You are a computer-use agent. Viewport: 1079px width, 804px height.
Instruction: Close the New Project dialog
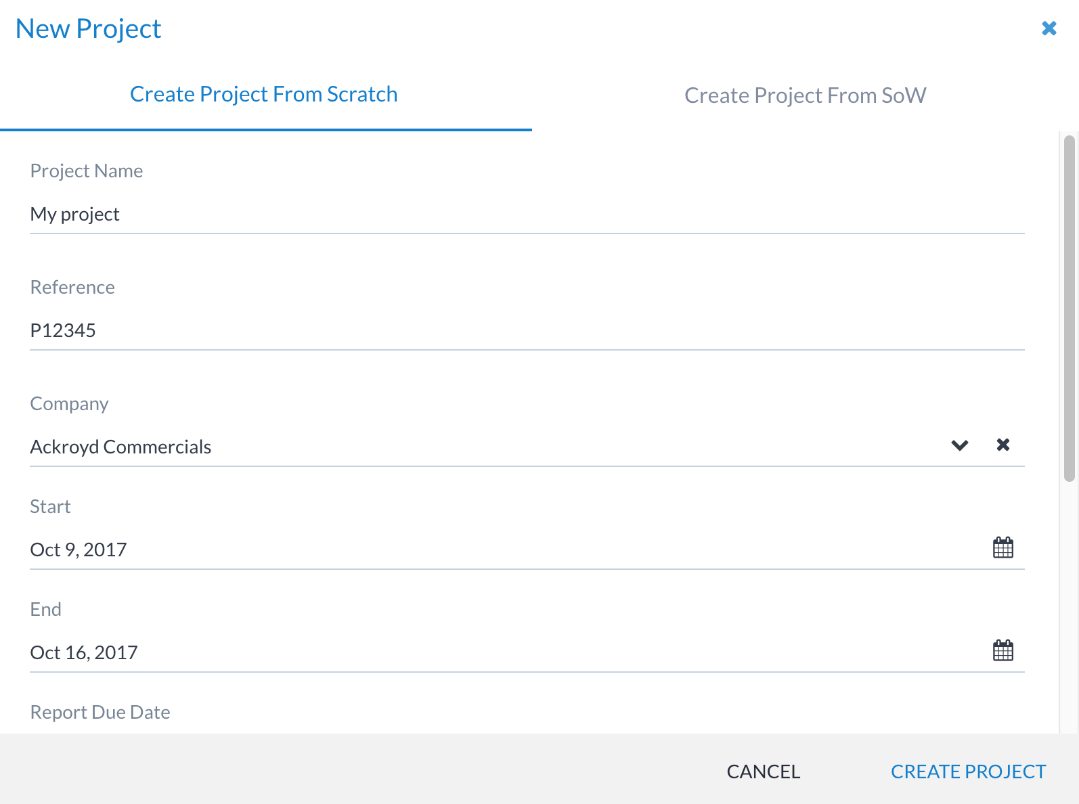(1049, 28)
